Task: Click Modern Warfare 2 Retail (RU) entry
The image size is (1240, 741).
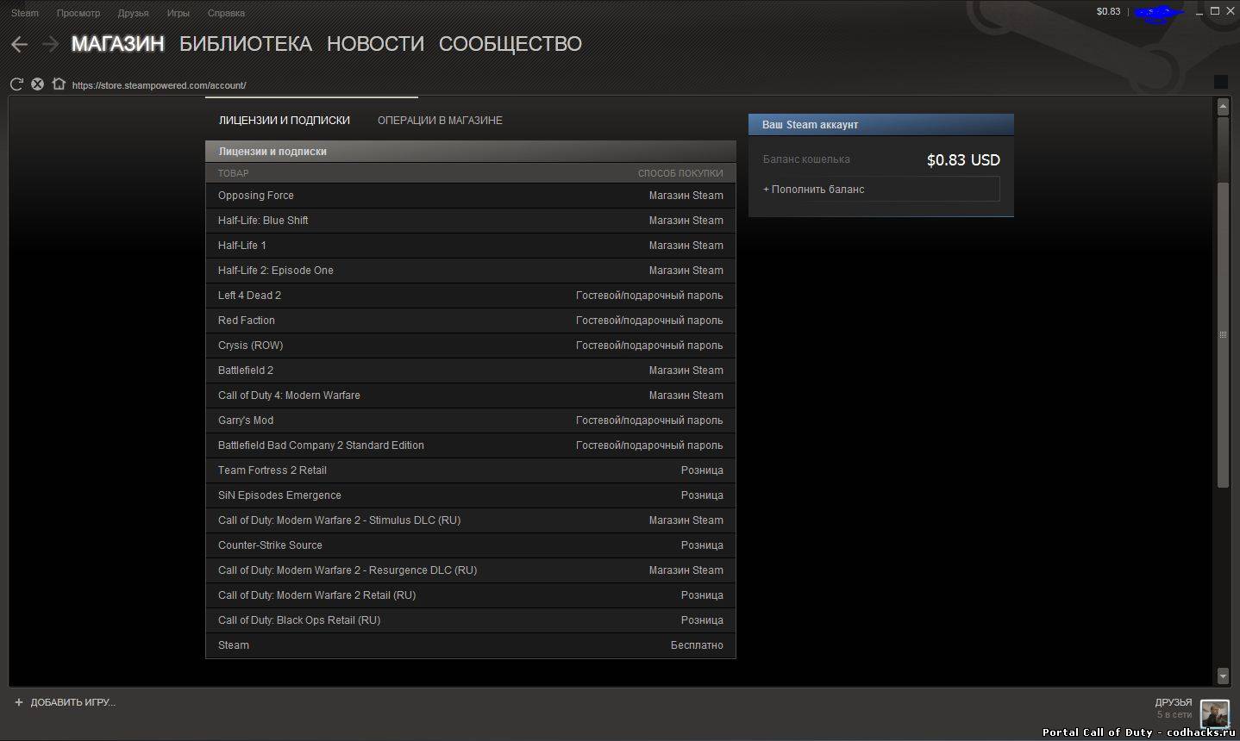Action: tap(471, 595)
